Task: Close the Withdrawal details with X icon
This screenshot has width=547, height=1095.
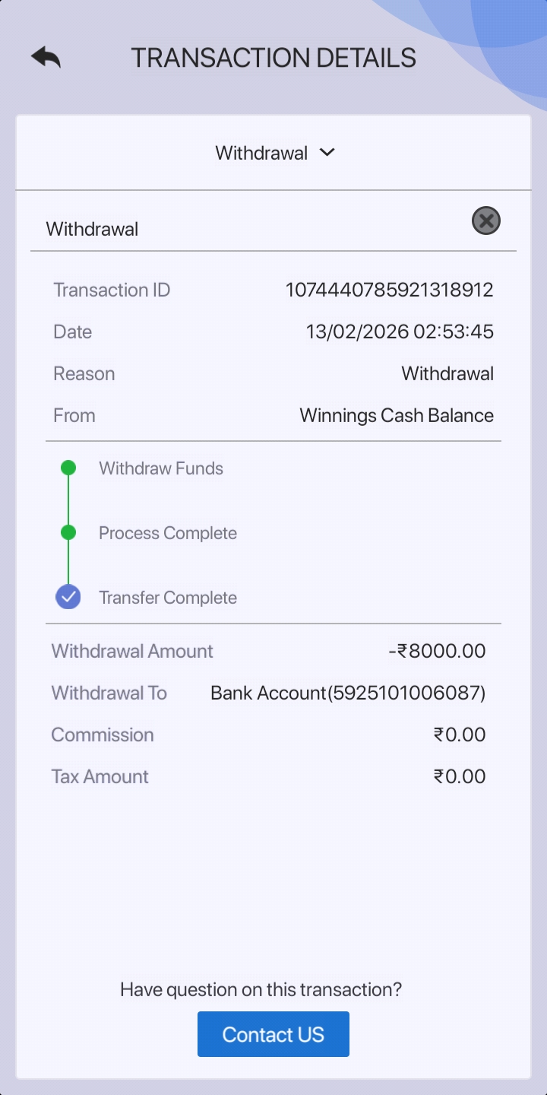Action: [486, 221]
